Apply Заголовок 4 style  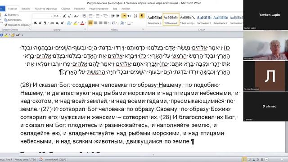(154, 19)
